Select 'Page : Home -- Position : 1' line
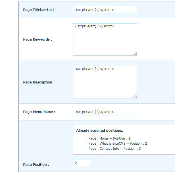Screen dimensions: 175x172 110,138
